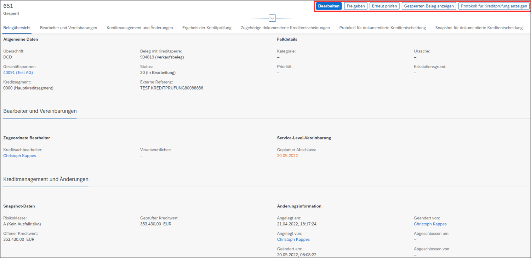Click the Freigeben button
The height and width of the screenshot is (258, 531).
click(x=355, y=6)
